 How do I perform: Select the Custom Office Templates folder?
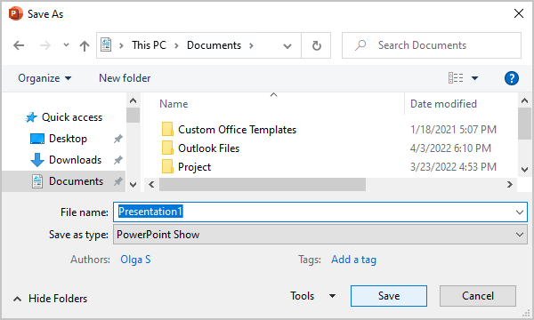(x=237, y=130)
